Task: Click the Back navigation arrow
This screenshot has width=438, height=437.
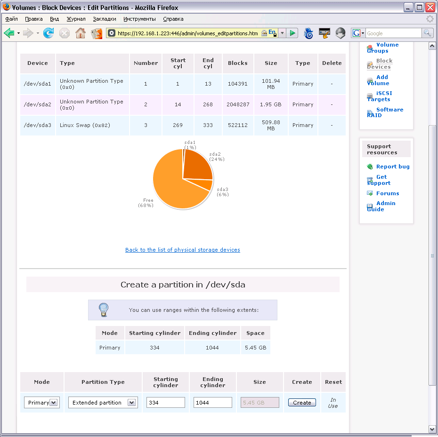Action: pyautogui.click(x=9, y=33)
